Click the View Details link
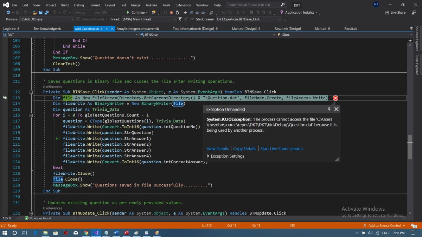Image resolution: width=422 pixels, height=237 pixels. [x=217, y=149]
